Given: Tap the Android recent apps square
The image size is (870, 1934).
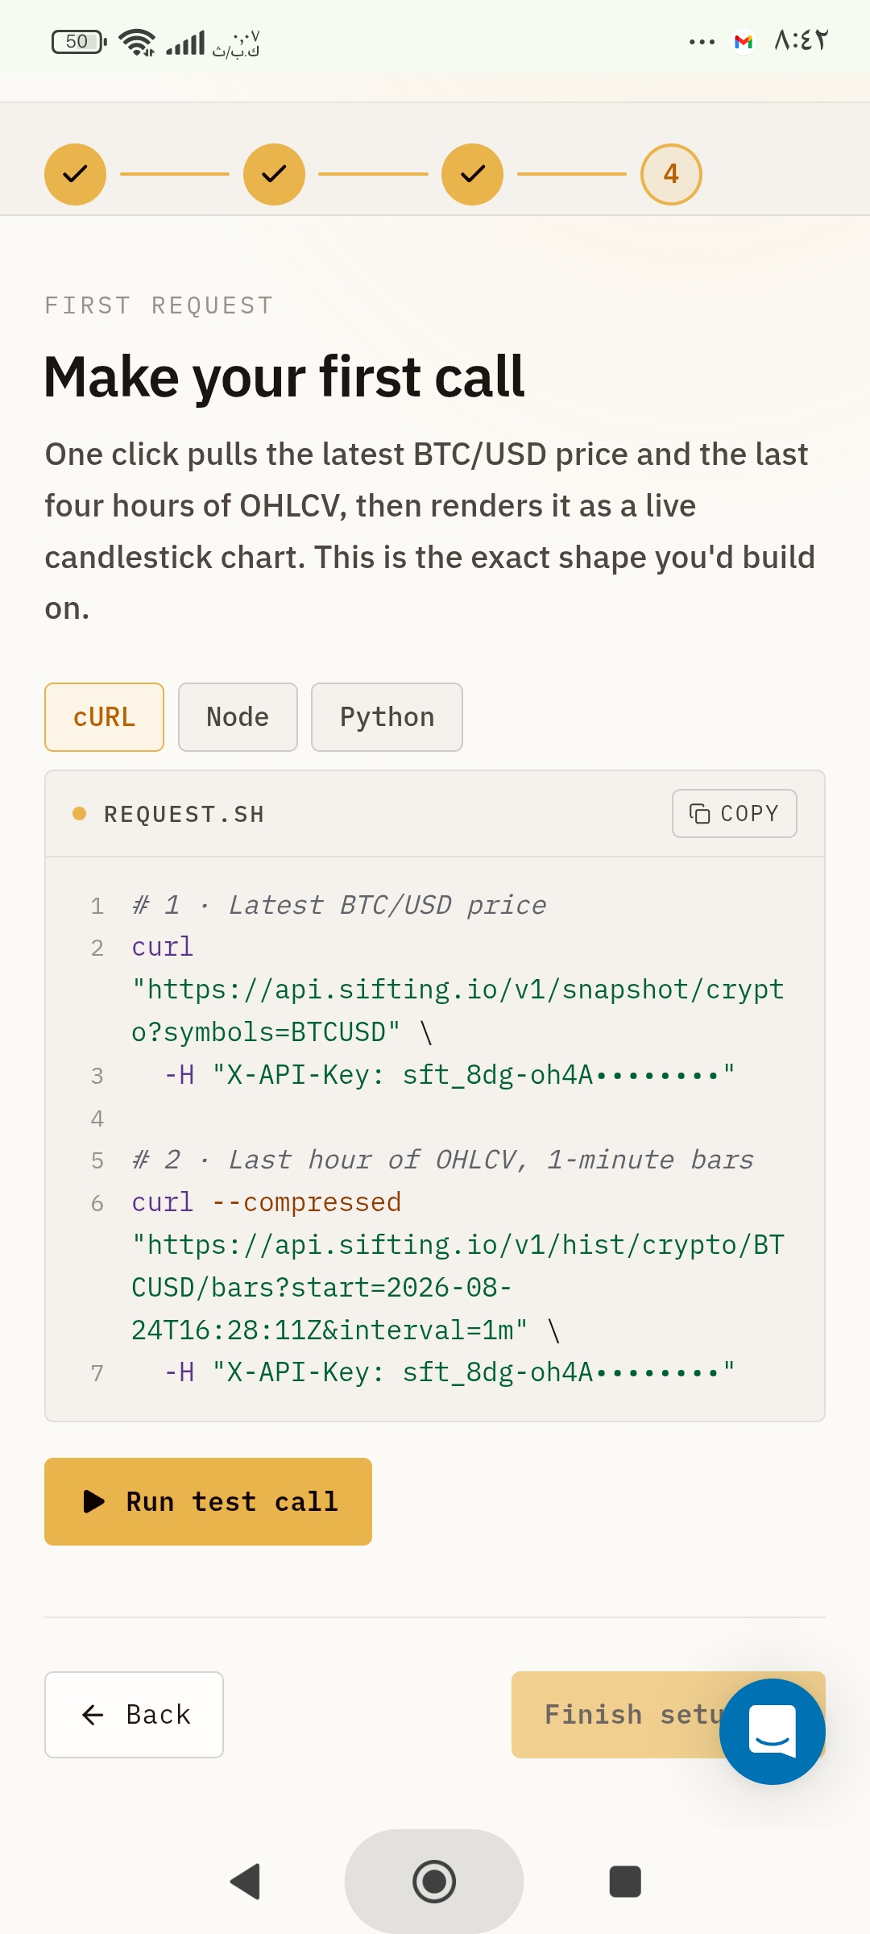Looking at the screenshot, I should (x=625, y=1882).
